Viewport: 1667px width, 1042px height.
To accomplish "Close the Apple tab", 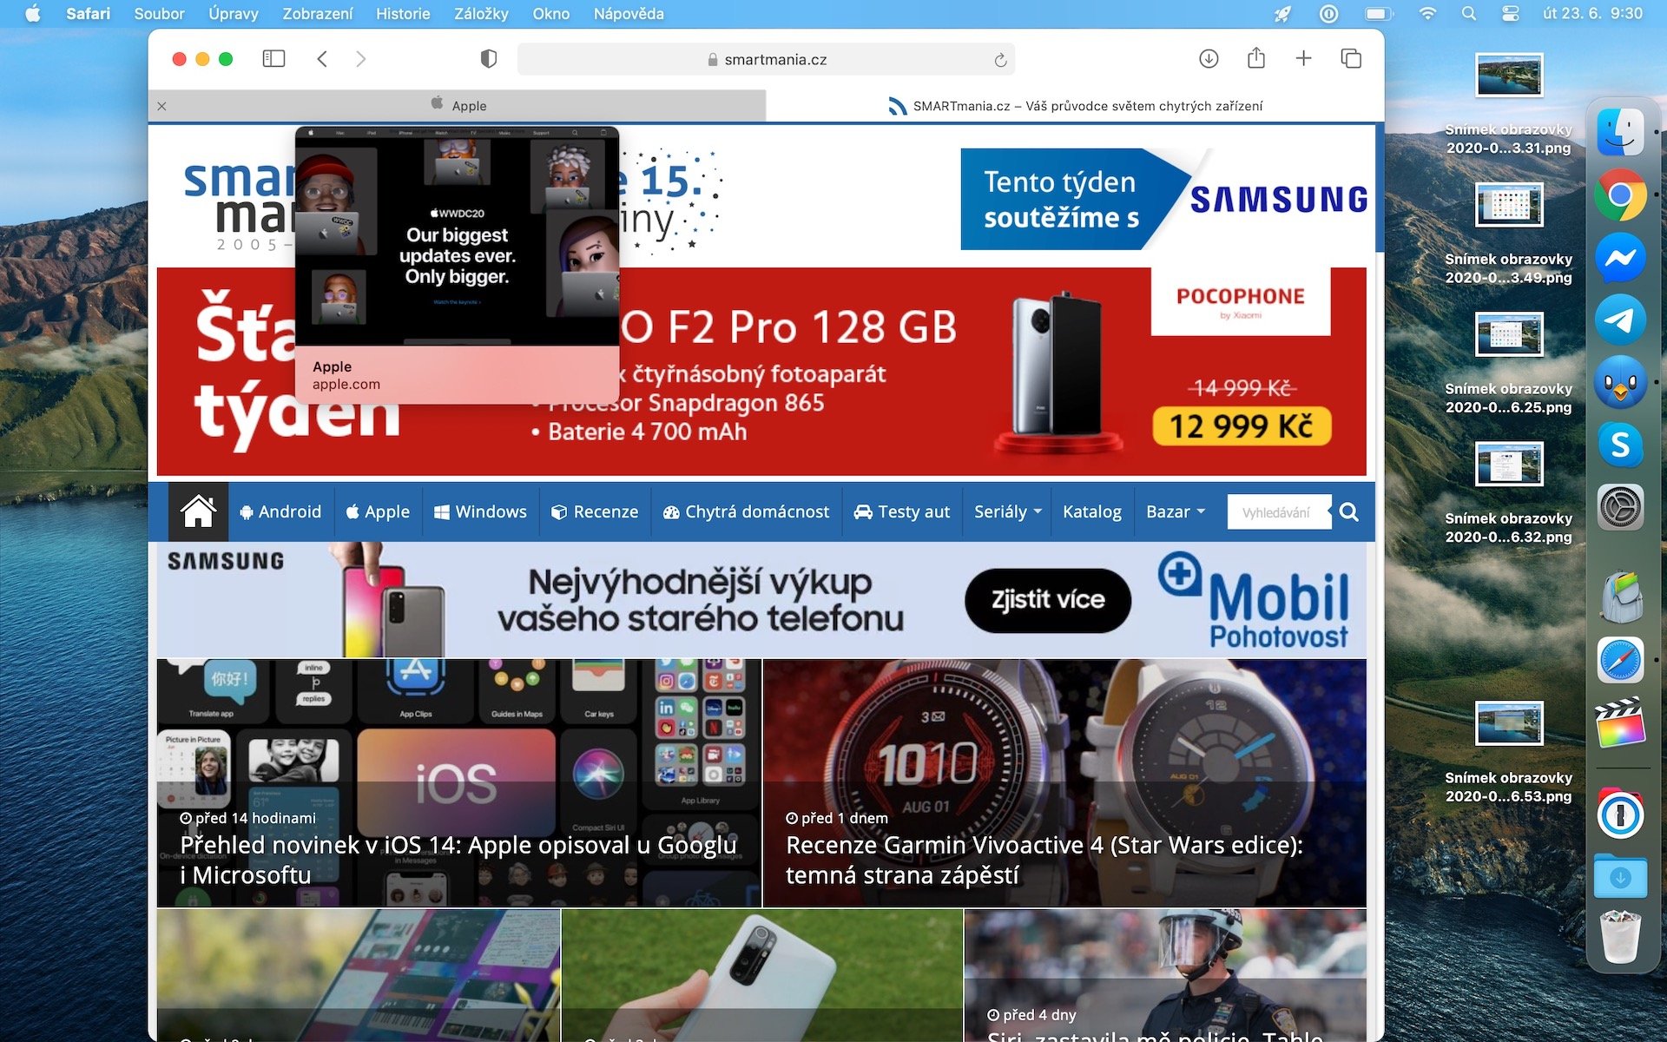I will 162,106.
